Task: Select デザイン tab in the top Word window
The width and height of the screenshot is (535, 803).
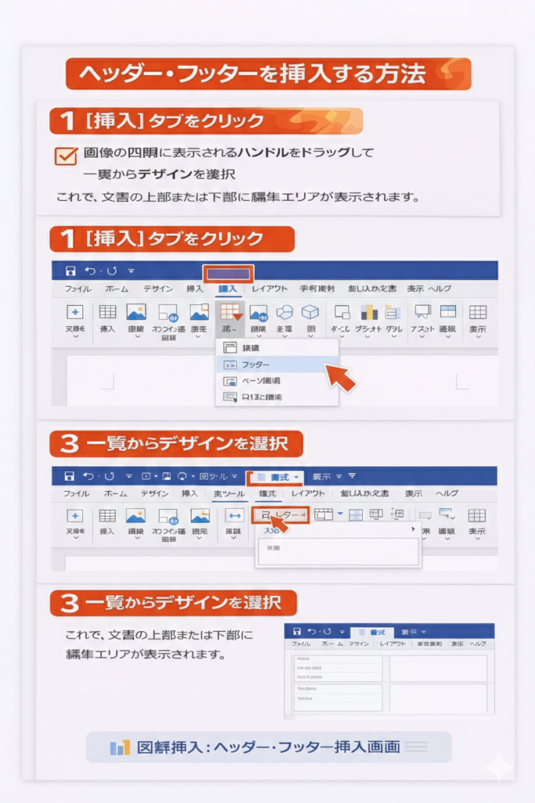Action: [x=157, y=289]
